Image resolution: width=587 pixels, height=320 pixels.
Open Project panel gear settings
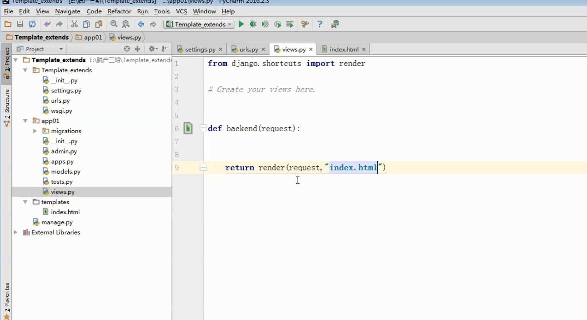click(153, 49)
